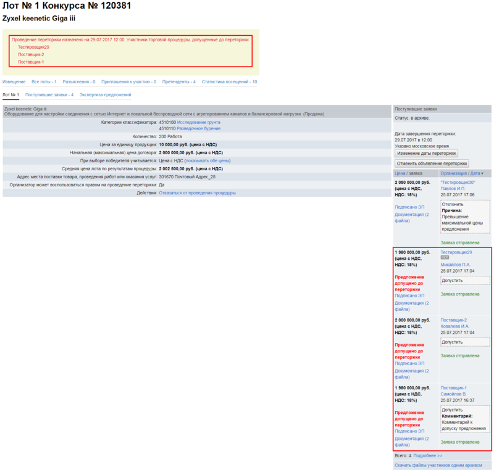Select the Поступившие заявки - 4 subtab
The width and height of the screenshot is (494, 472).
pos(49,94)
